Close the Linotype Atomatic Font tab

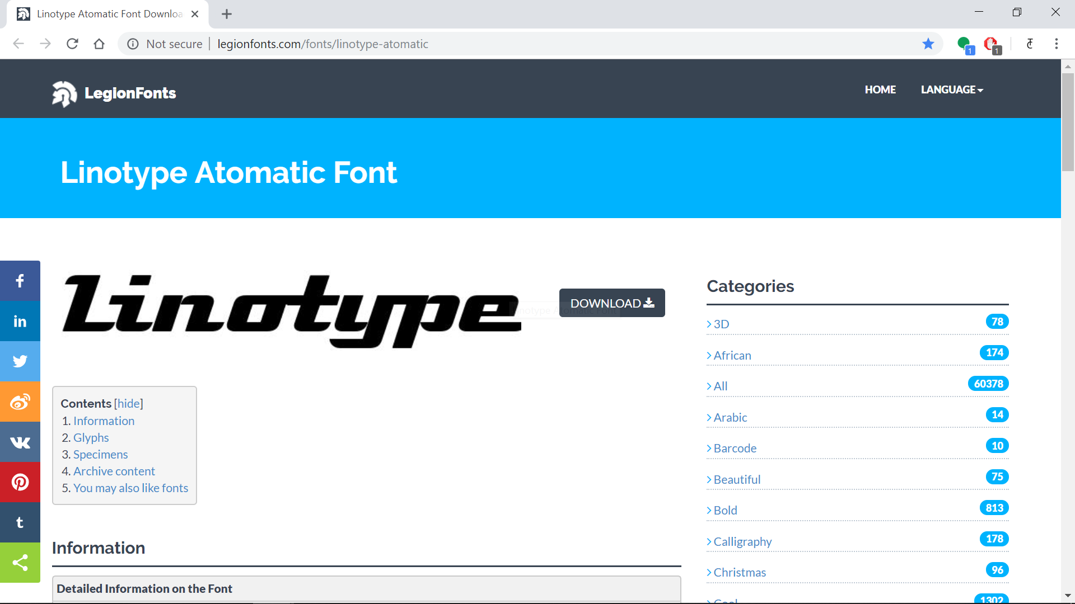click(x=195, y=14)
